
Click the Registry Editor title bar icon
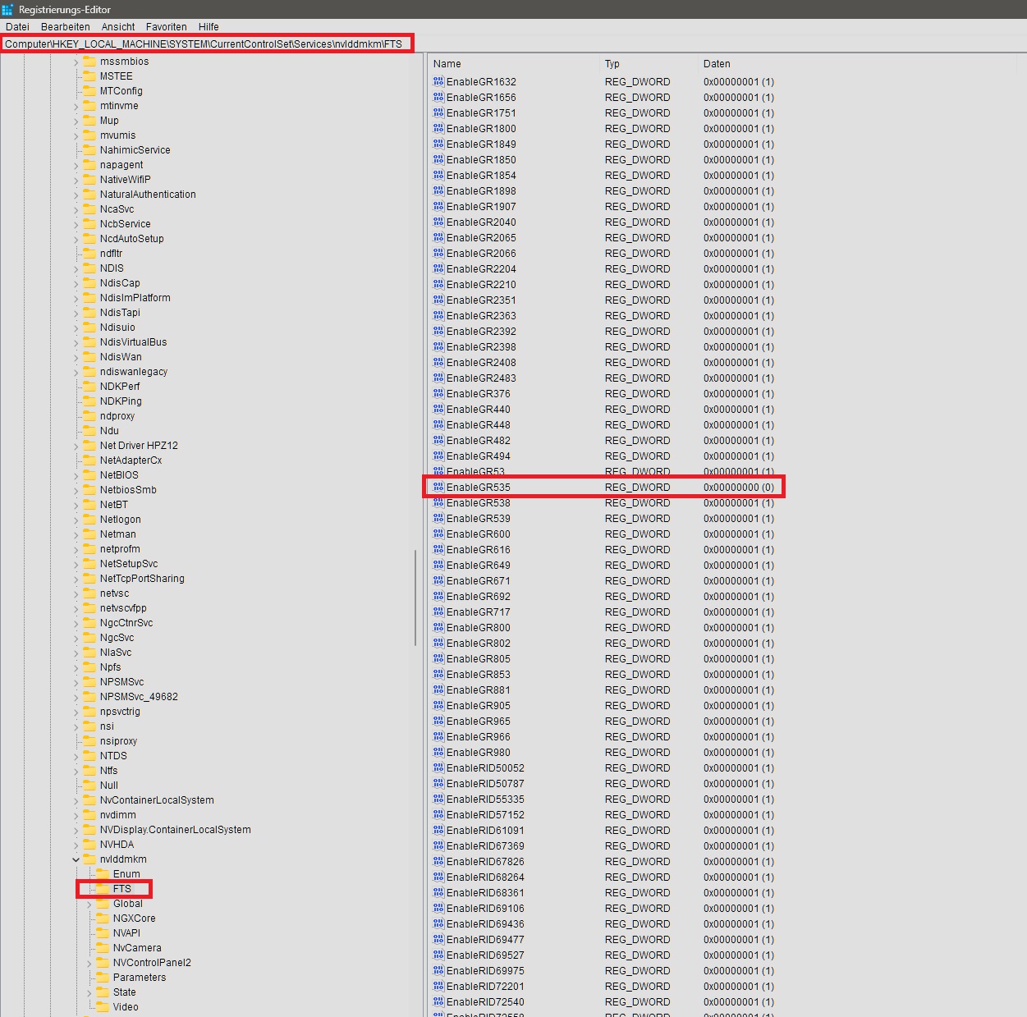[x=8, y=9]
